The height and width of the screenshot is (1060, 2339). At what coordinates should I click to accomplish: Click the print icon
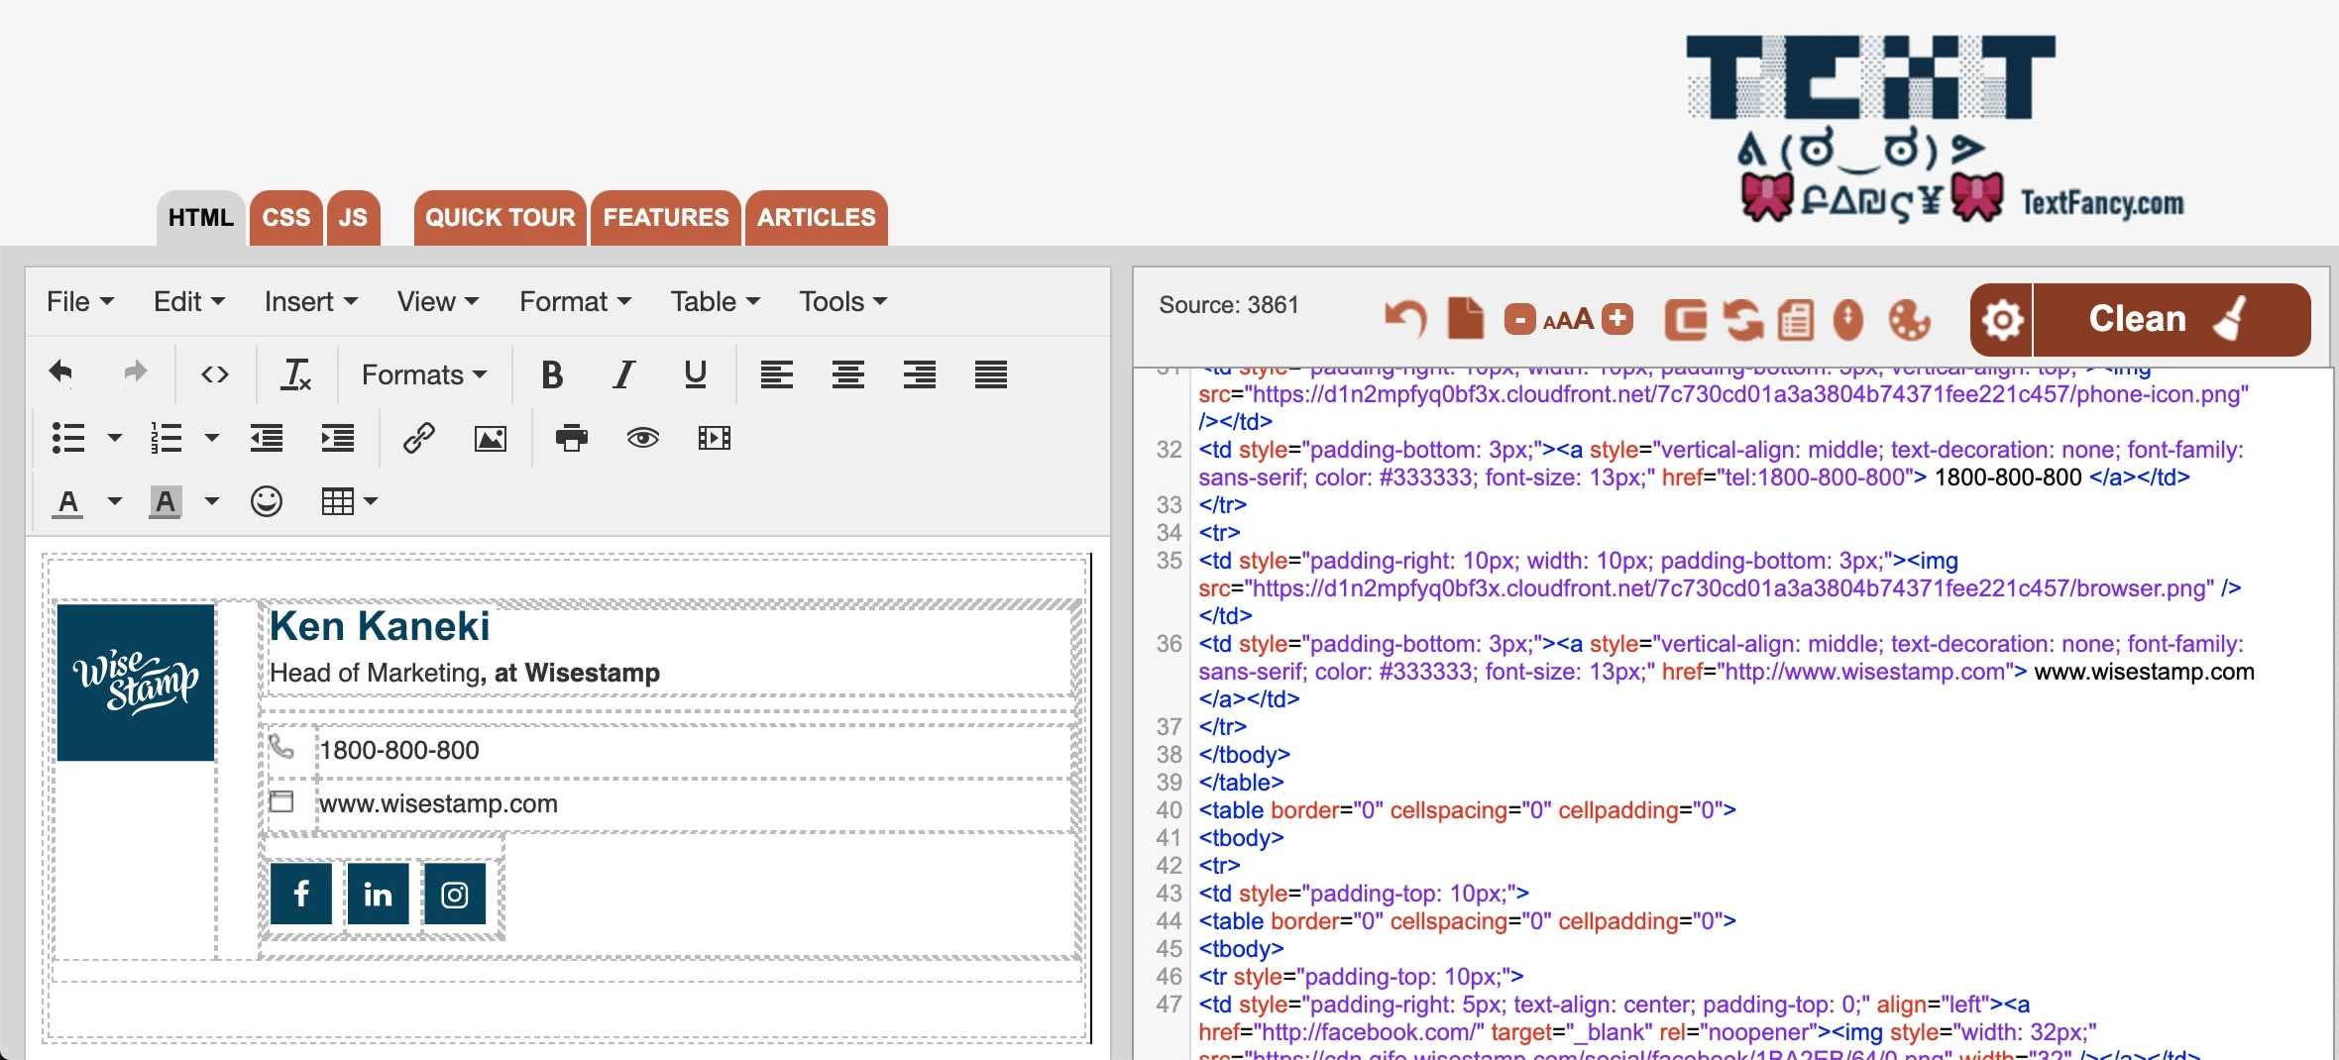[572, 437]
